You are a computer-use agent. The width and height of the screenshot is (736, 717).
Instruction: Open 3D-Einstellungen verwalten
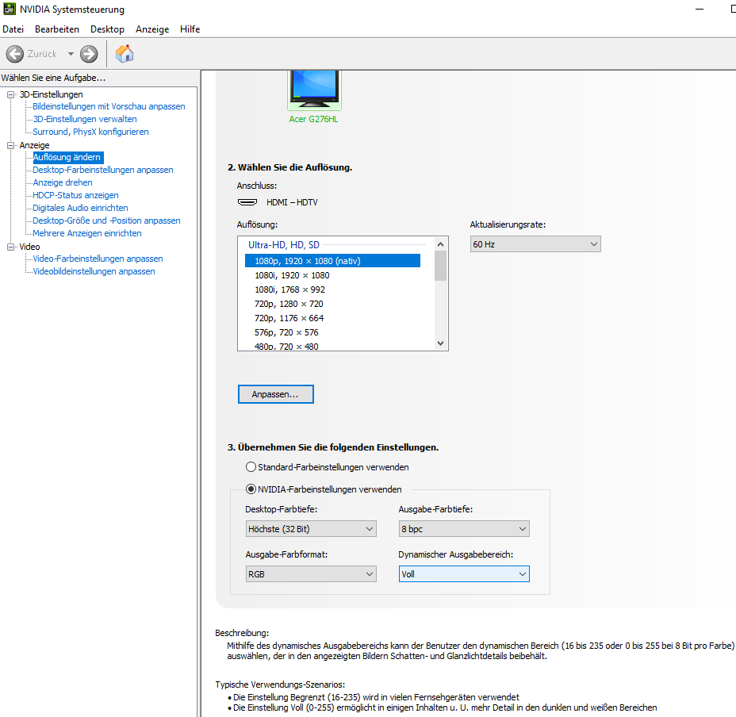[x=85, y=119]
